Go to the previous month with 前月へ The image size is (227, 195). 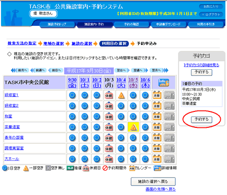tap(20, 70)
